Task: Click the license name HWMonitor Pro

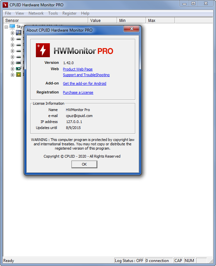Action: 78,110
